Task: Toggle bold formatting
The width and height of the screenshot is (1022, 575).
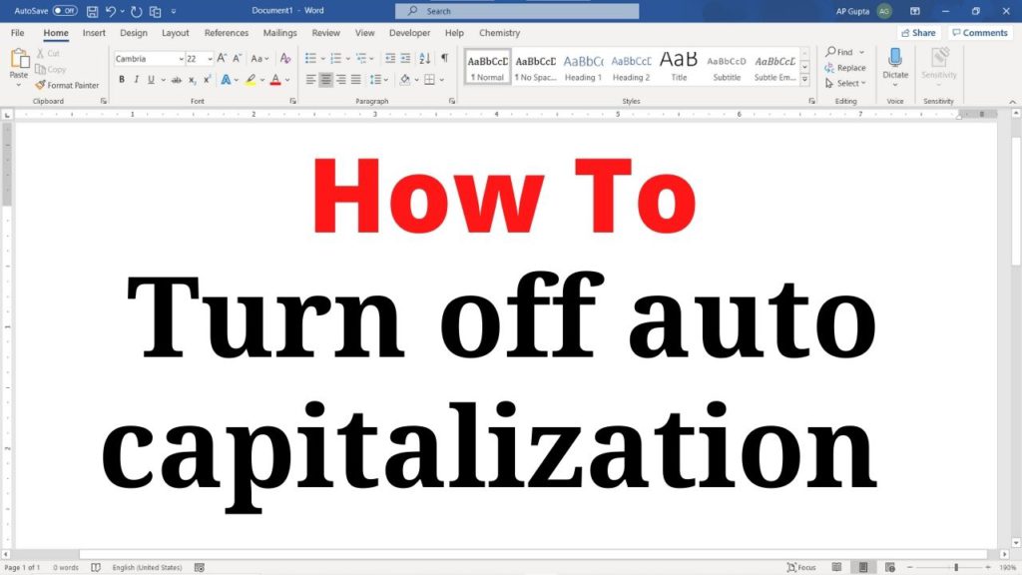Action: [x=122, y=78]
